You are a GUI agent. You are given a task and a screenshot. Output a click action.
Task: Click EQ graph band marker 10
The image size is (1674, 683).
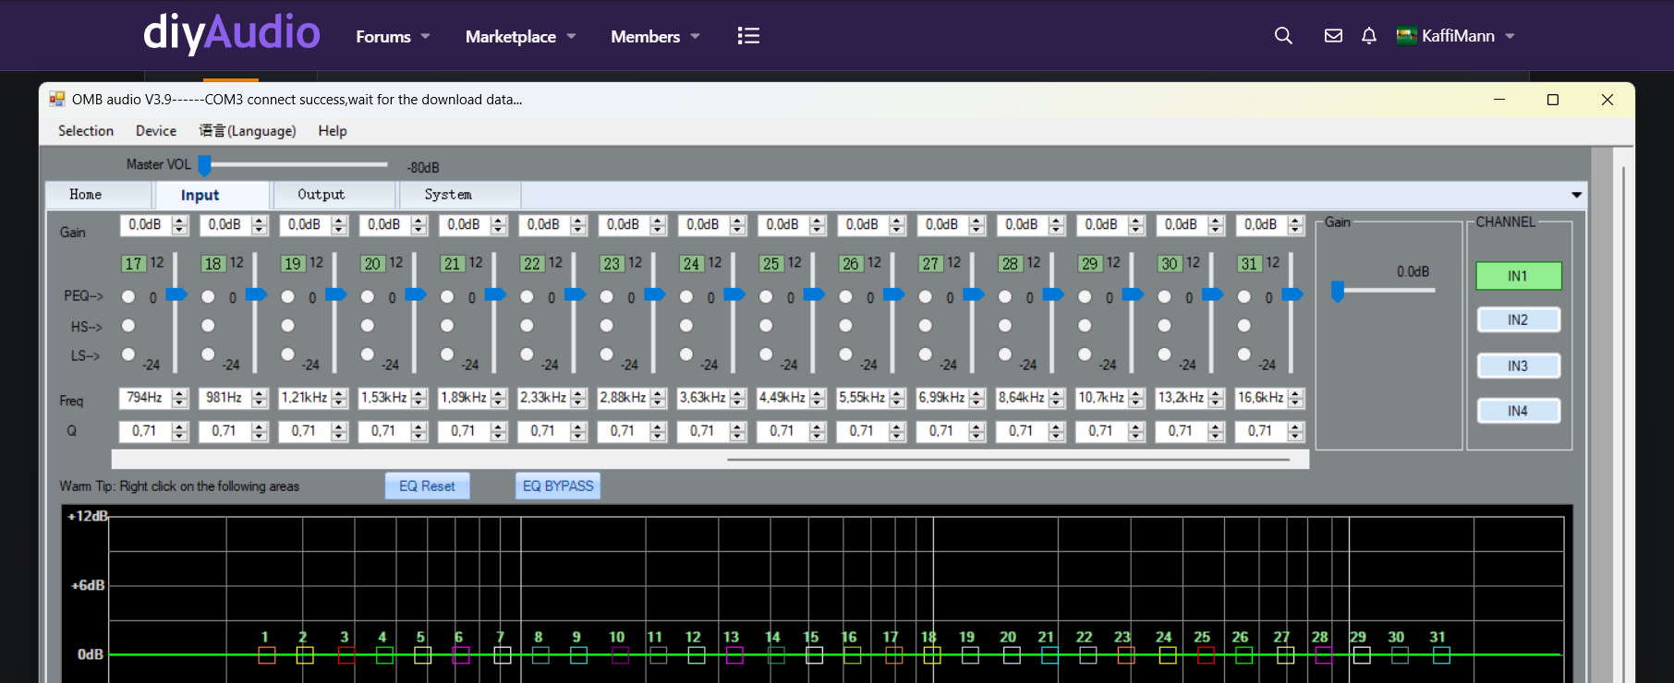pos(620,655)
